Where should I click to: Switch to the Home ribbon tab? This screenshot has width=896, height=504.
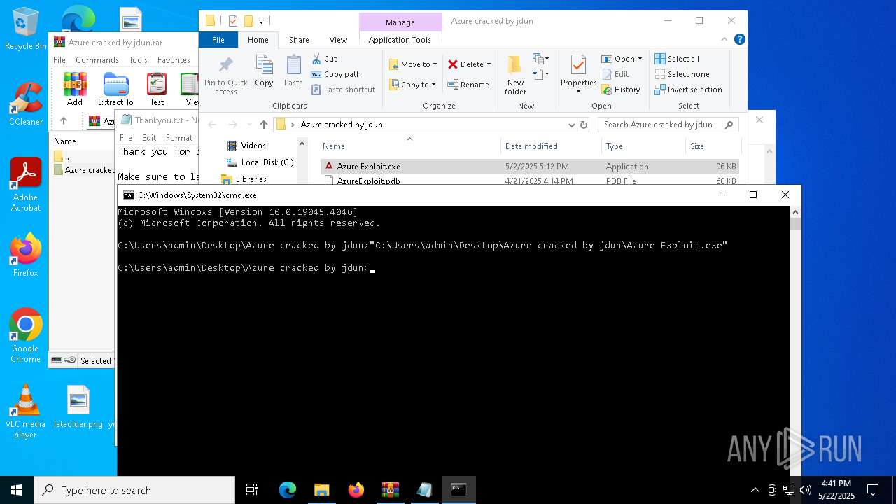[x=258, y=40]
